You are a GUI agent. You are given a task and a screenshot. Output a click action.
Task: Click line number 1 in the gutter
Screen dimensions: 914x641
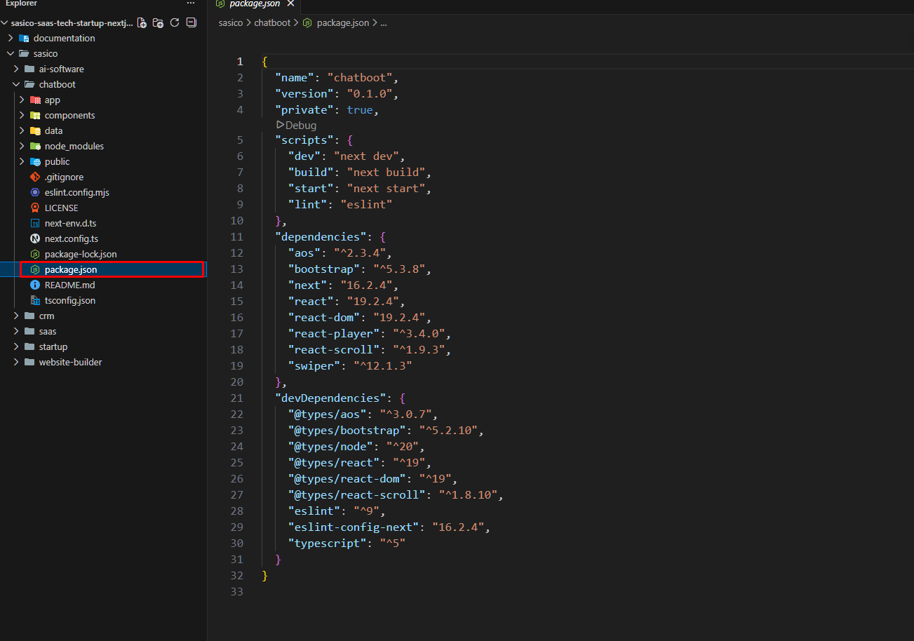point(241,62)
